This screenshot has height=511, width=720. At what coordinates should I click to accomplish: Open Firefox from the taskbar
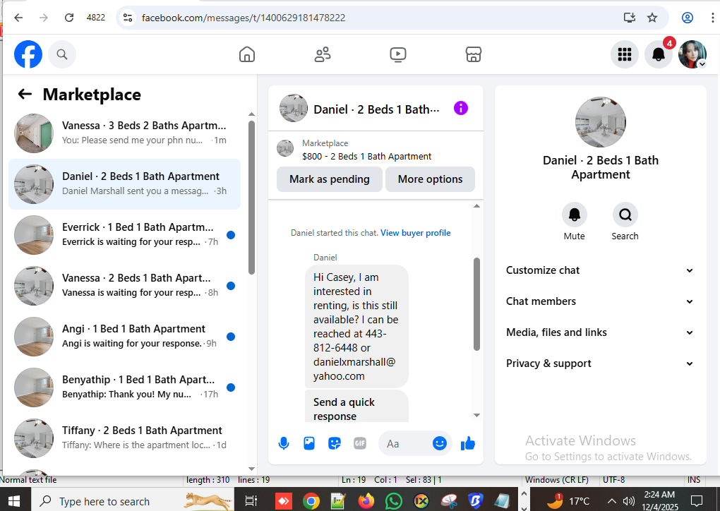(366, 501)
